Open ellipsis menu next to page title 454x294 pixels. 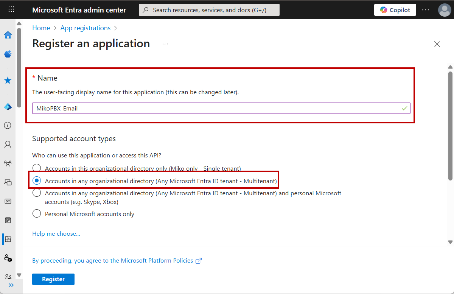[165, 44]
